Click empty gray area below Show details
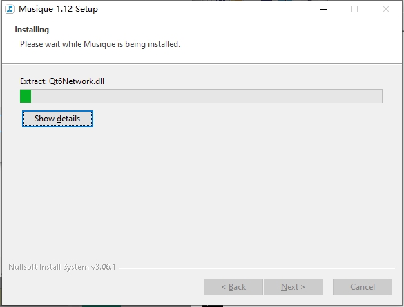The height and width of the screenshot is (307, 404). 201,193
